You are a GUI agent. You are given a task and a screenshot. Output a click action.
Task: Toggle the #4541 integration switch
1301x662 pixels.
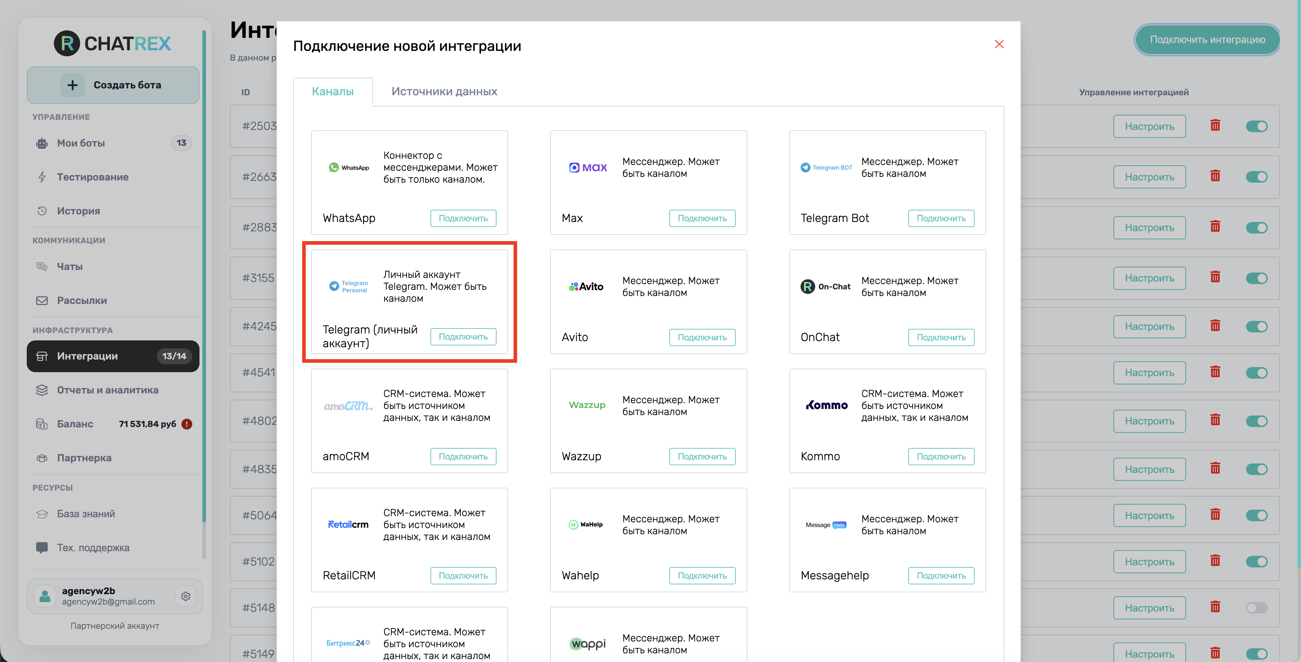[1257, 373]
